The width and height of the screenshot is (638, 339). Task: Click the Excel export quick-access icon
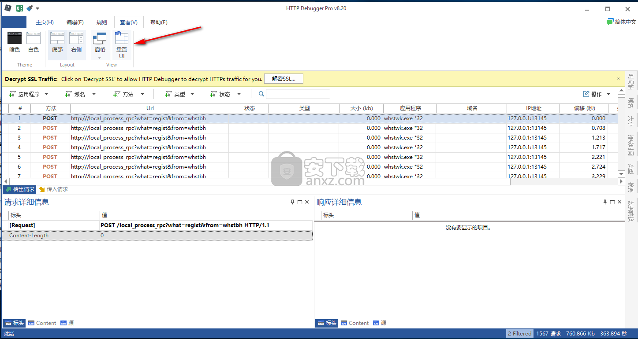point(19,8)
